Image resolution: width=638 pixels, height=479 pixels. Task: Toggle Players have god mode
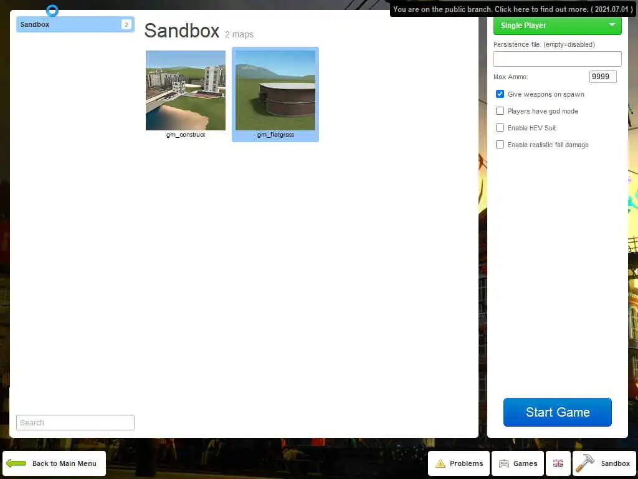coord(500,111)
